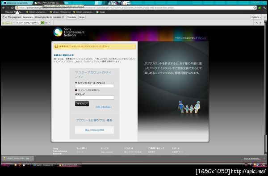Switch to the first browser tab
This screenshot has width=268, height=176.
(17, 3)
